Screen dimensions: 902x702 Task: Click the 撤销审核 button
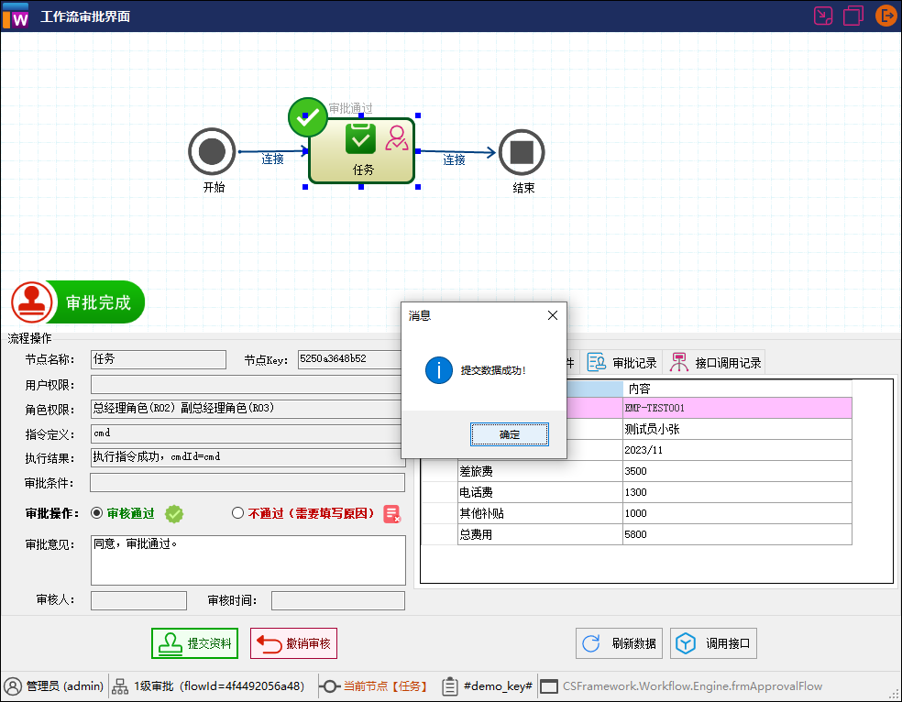[293, 643]
